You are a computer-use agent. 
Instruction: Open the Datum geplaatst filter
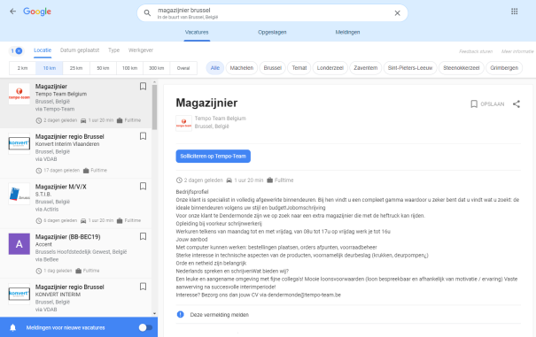80,50
